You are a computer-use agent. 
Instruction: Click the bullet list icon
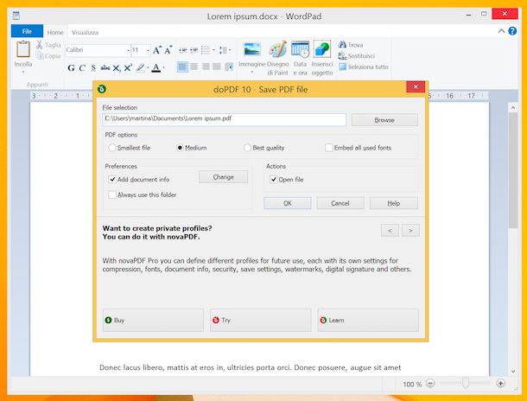click(206, 50)
